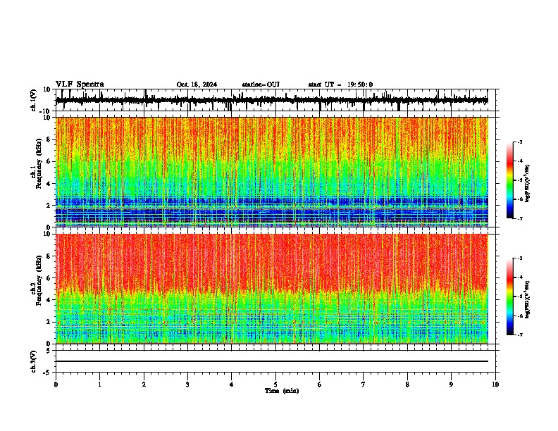Click the ch.2 spectrogram plot area

(x=272, y=289)
